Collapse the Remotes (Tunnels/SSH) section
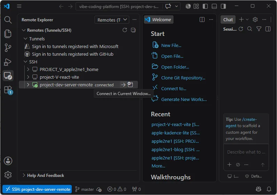This screenshot has width=277, height=195. point(24,30)
